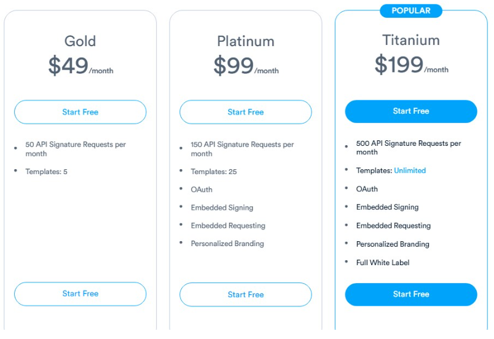494x339 pixels.
Task: Click Embedded Signing in the Titanium plan
Action: (387, 207)
